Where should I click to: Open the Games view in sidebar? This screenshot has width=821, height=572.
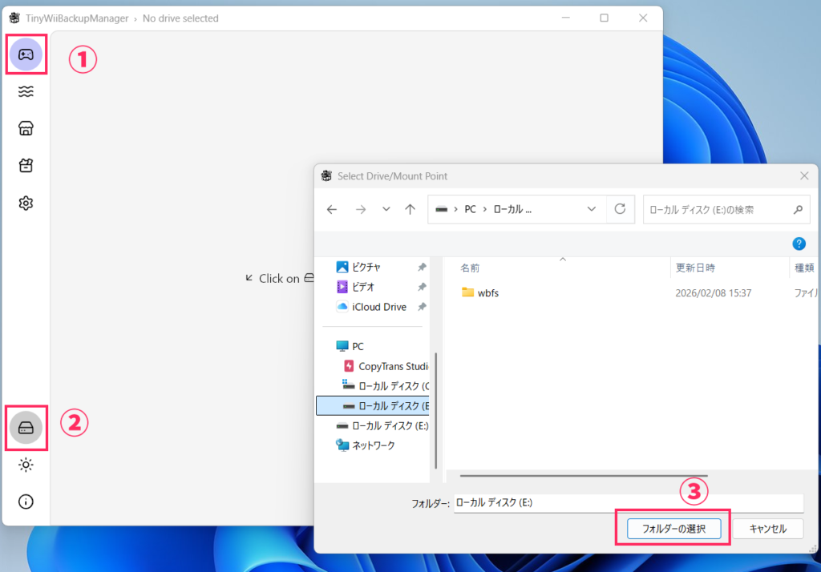[x=26, y=54]
